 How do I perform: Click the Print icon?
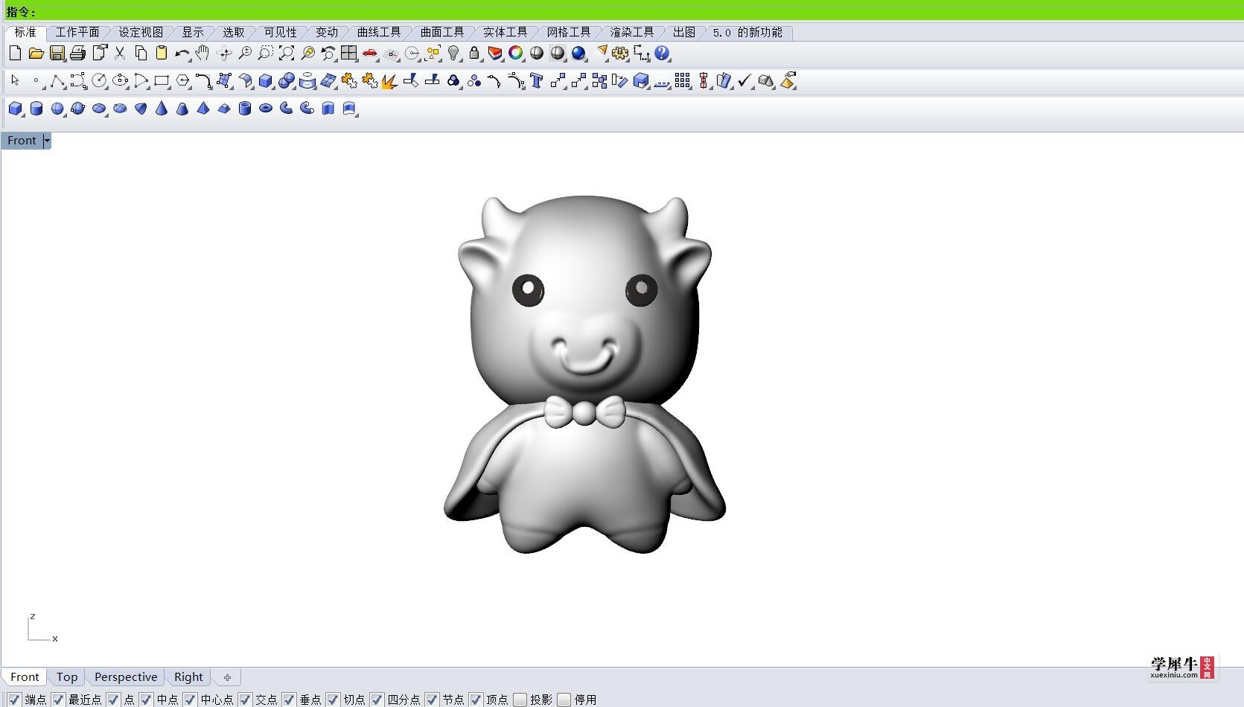coord(77,53)
